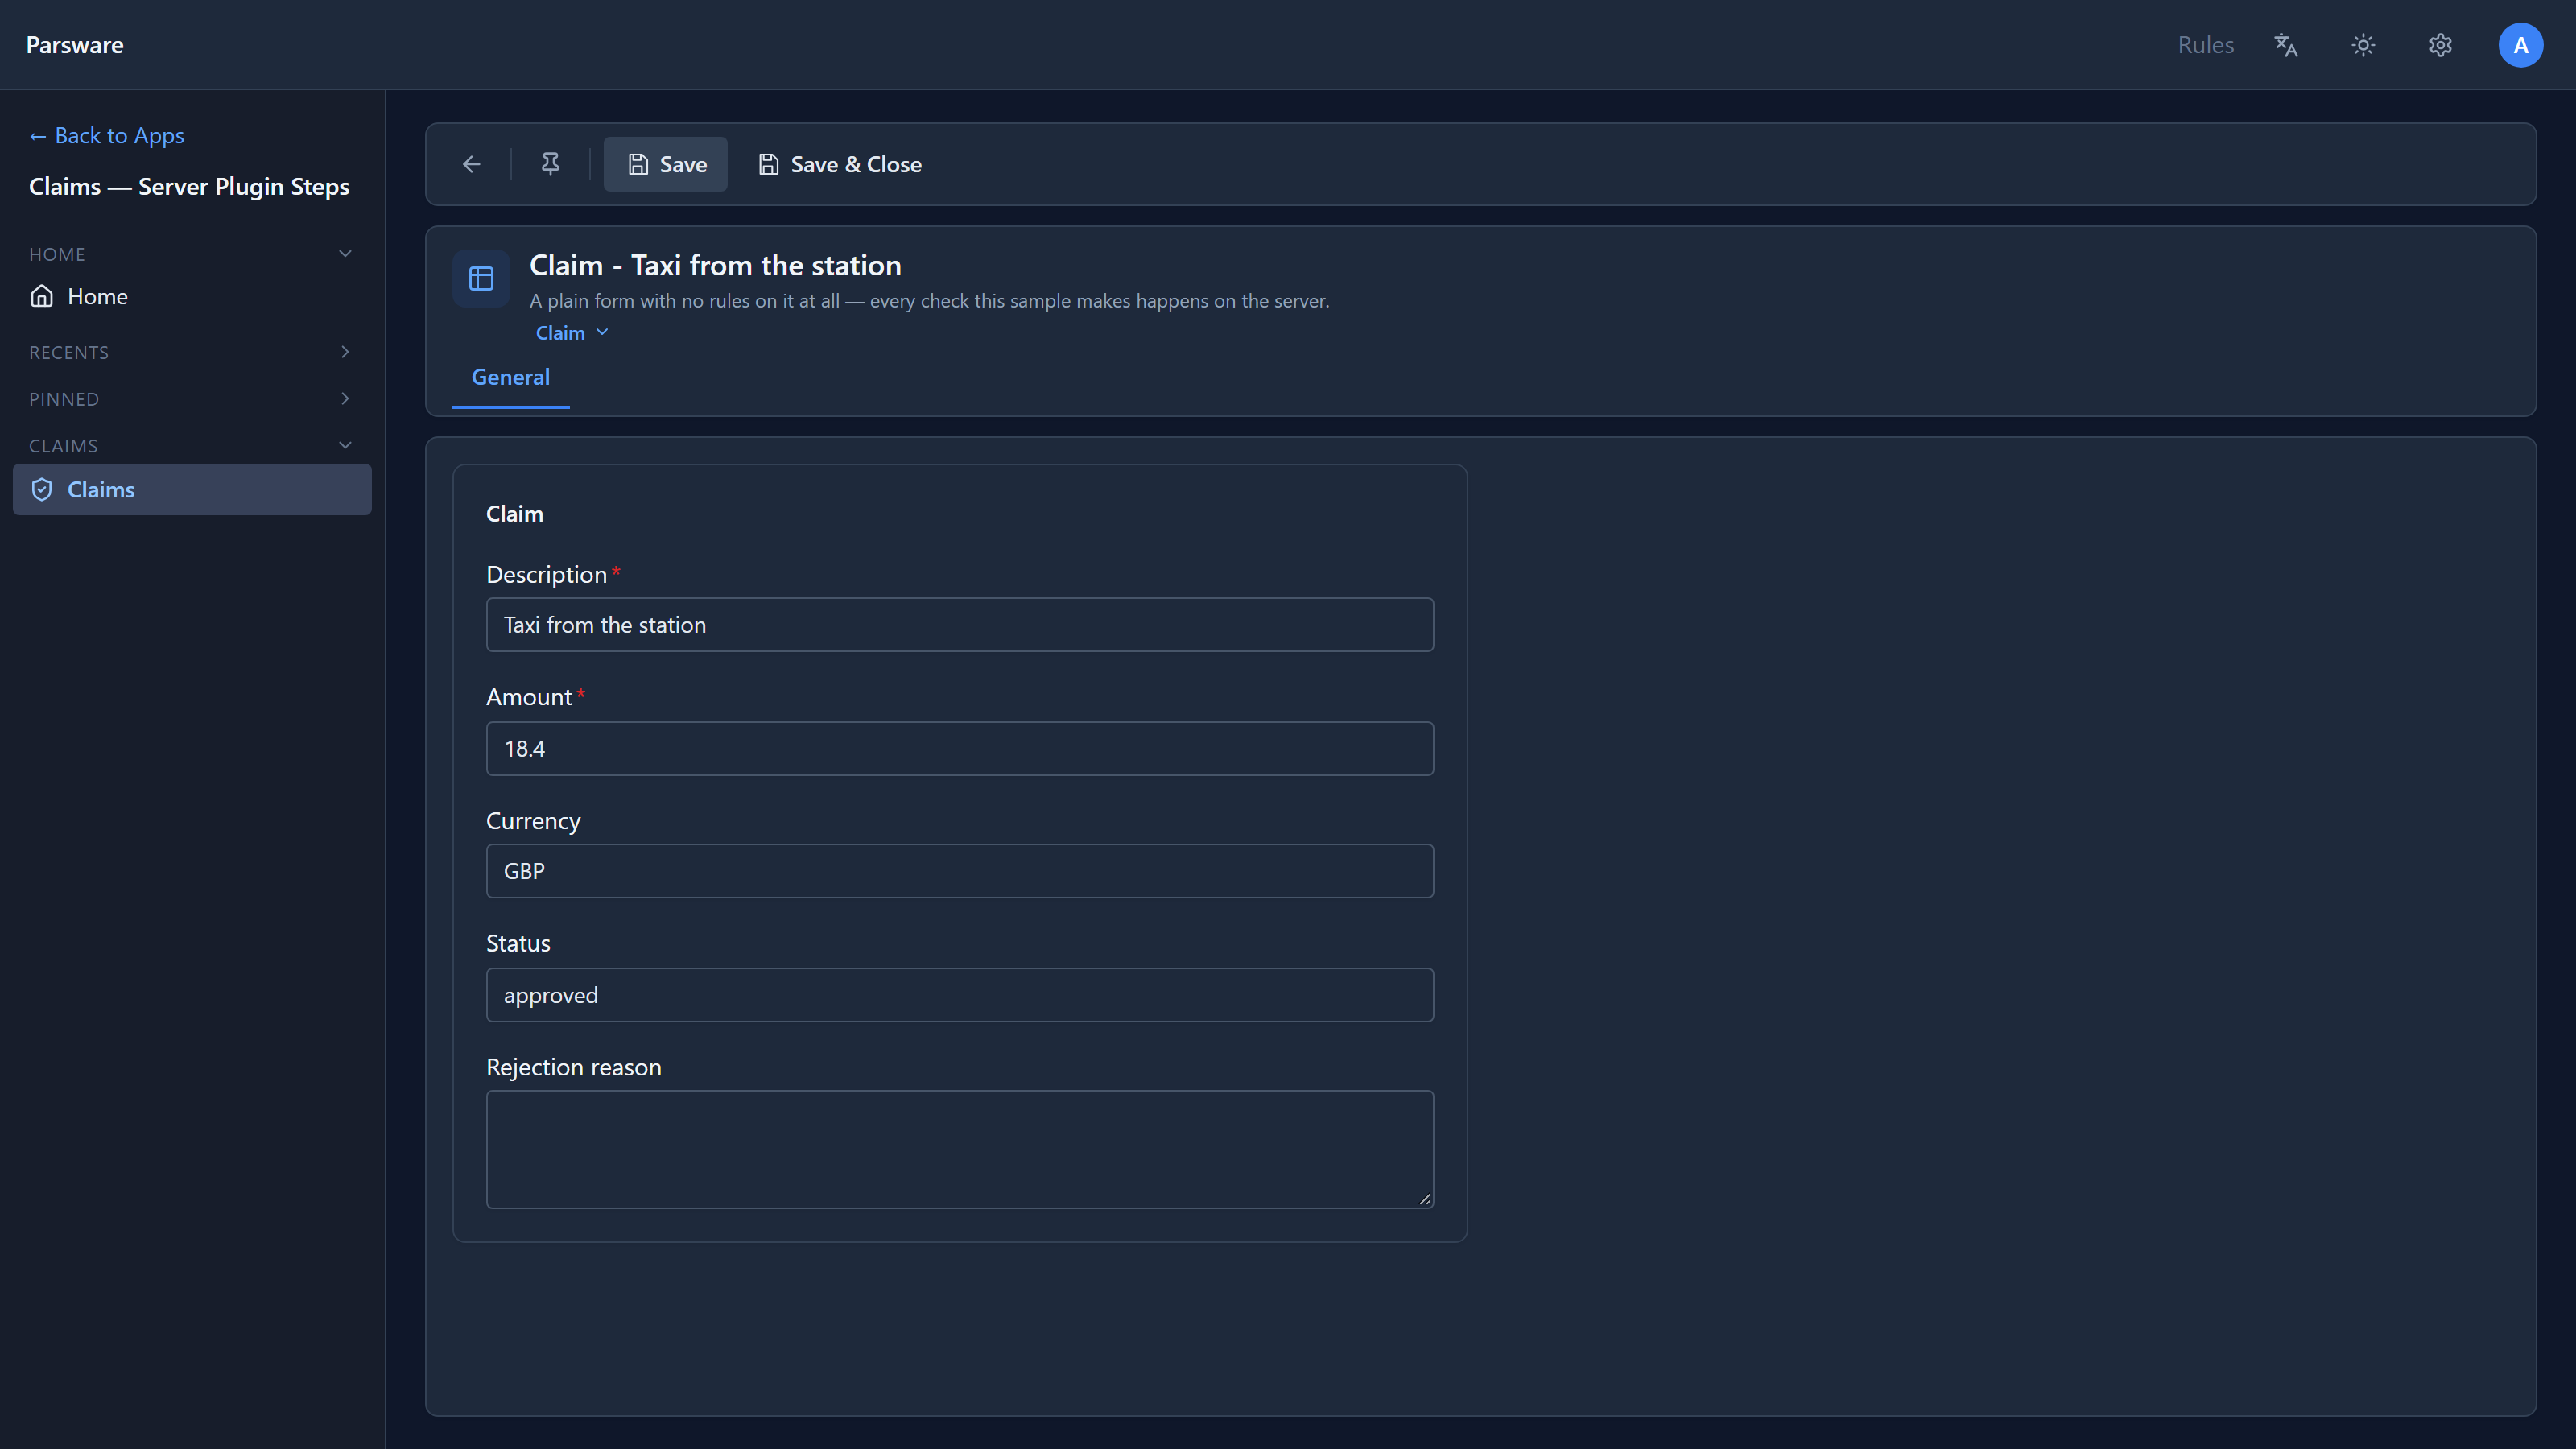Click the Save button
This screenshot has width=2576, height=1449.
666,164
